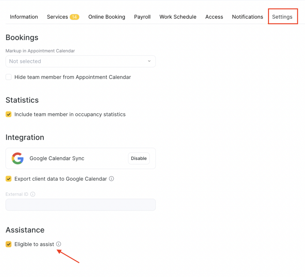Image resolution: width=305 pixels, height=277 pixels.
Task: Select the Payroll tab
Action: (x=142, y=17)
